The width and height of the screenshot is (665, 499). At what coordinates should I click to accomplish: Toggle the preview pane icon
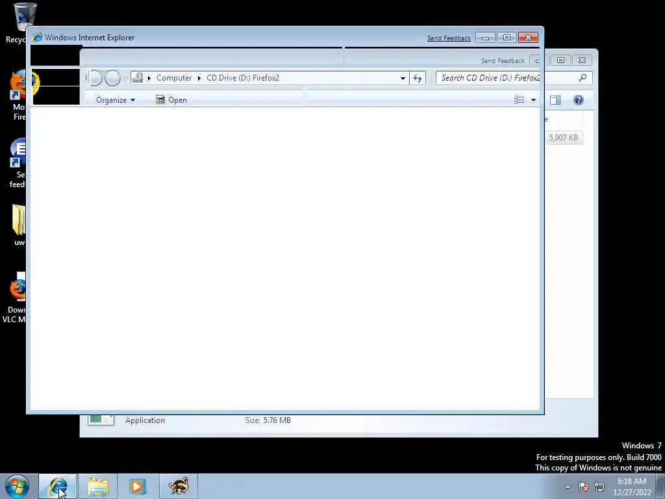pyautogui.click(x=555, y=99)
